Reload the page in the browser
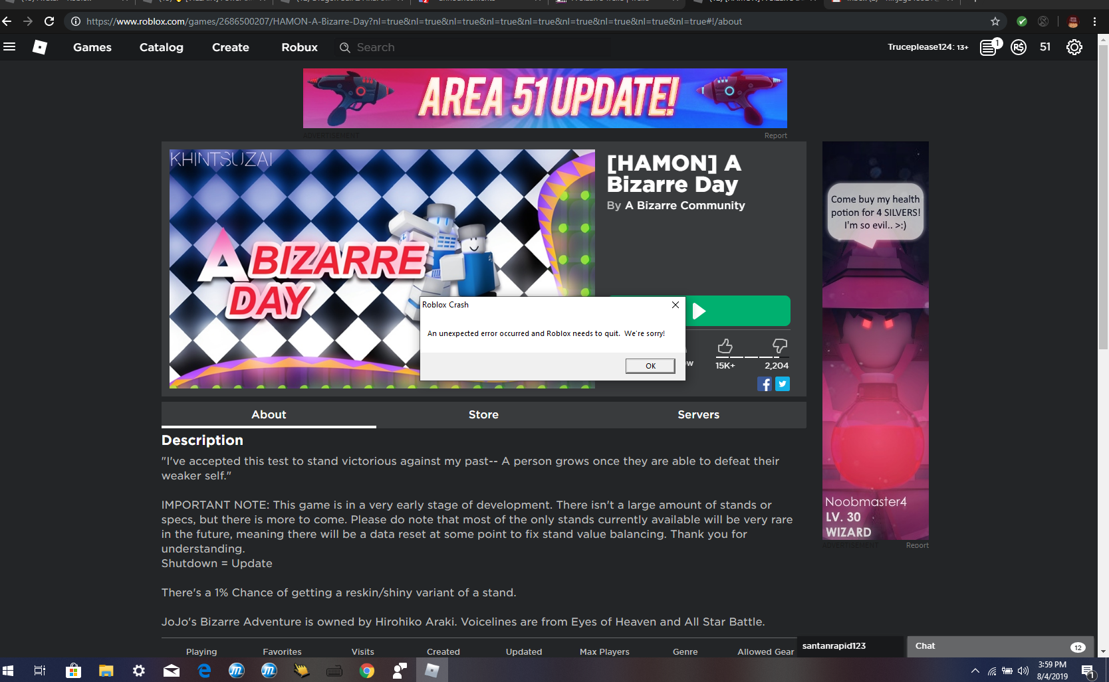The width and height of the screenshot is (1109, 682). click(49, 21)
